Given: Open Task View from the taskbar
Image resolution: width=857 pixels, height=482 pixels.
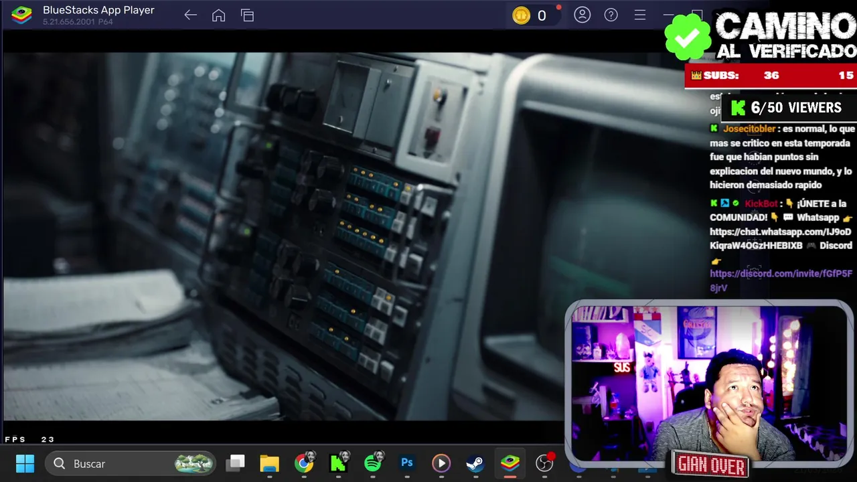Looking at the screenshot, I should [235, 463].
